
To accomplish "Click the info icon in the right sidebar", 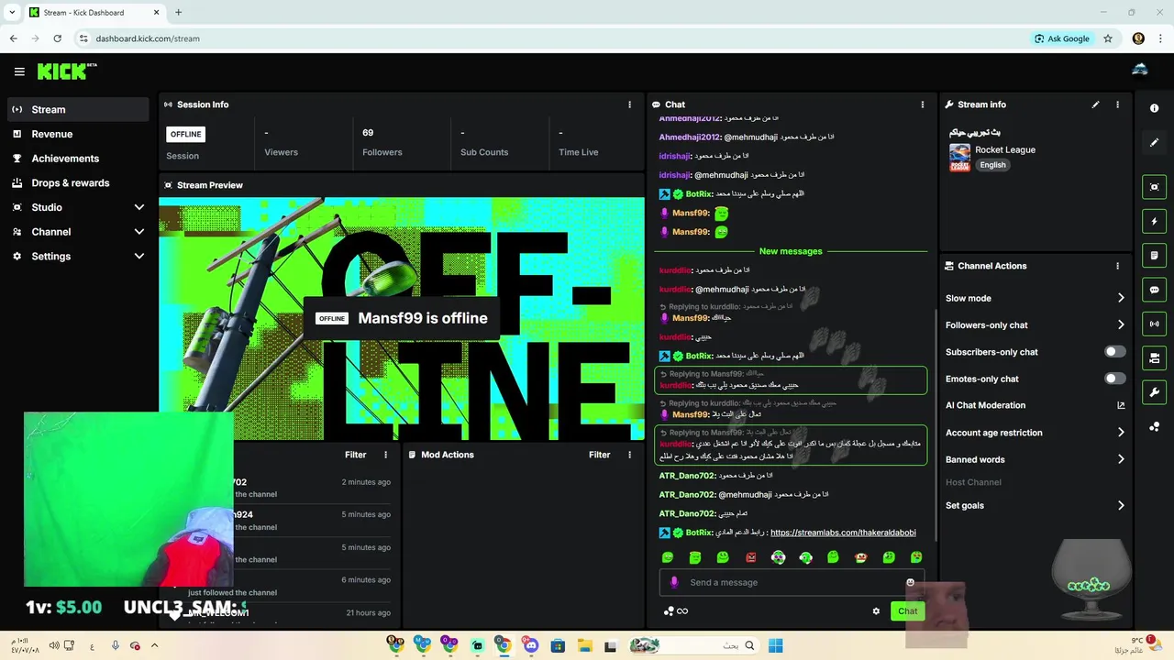I will [x=1154, y=108].
